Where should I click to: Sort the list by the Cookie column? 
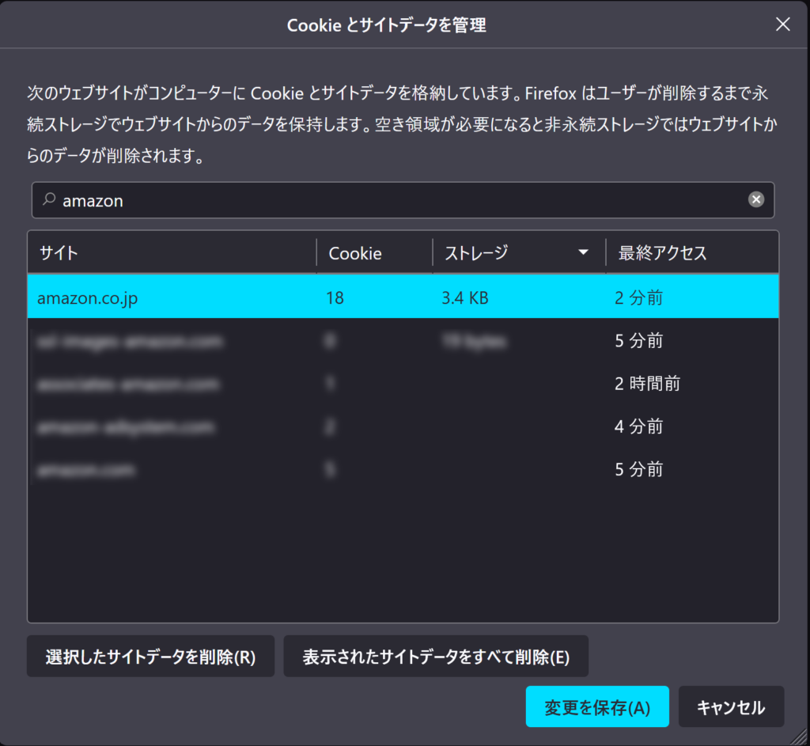coord(374,252)
